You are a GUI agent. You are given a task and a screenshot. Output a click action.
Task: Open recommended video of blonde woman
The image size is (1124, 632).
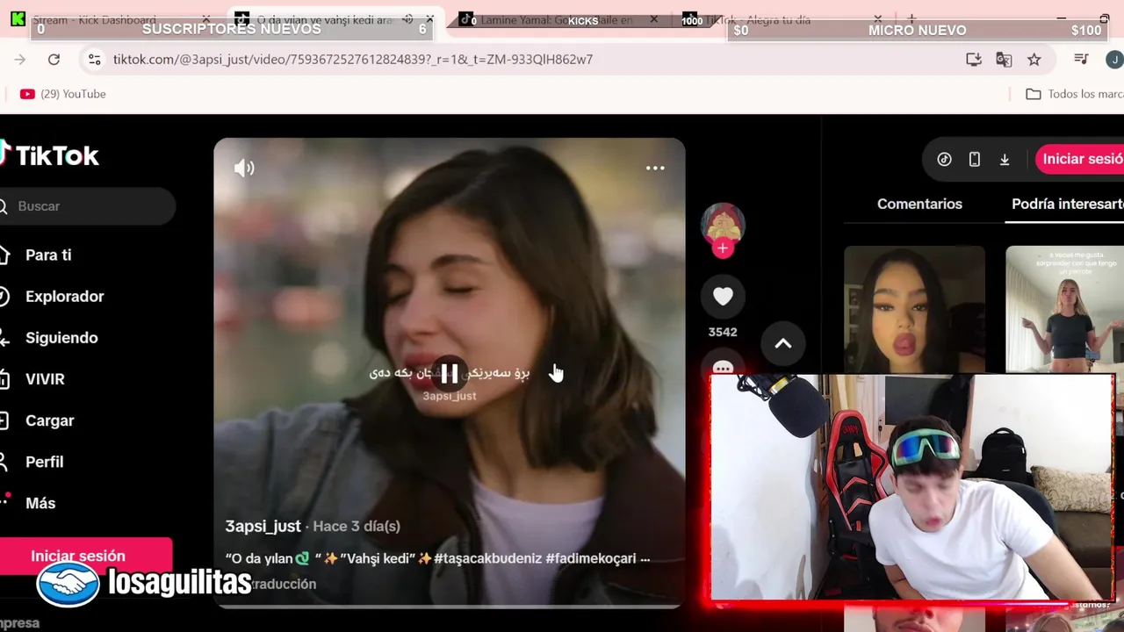click(x=1064, y=310)
